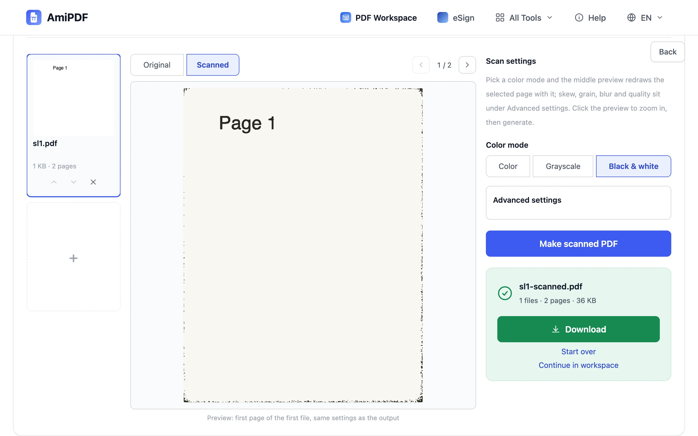Zoom in by clicking scanned page preview
The height and width of the screenshot is (436, 698).
click(x=303, y=245)
